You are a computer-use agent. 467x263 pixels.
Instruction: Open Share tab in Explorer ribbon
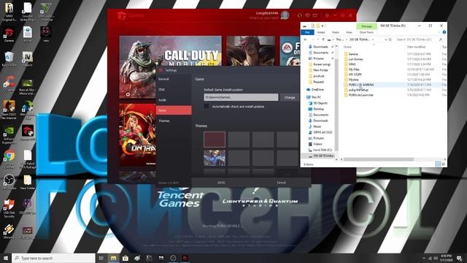coord(336,32)
